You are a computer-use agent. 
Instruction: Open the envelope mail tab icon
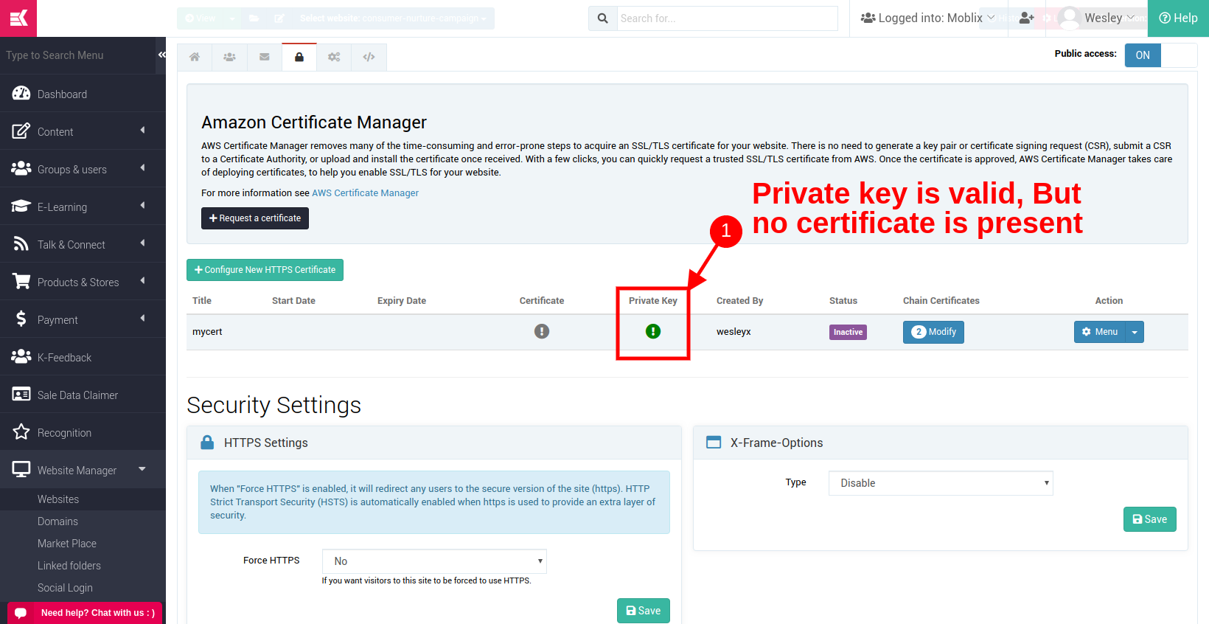click(264, 57)
